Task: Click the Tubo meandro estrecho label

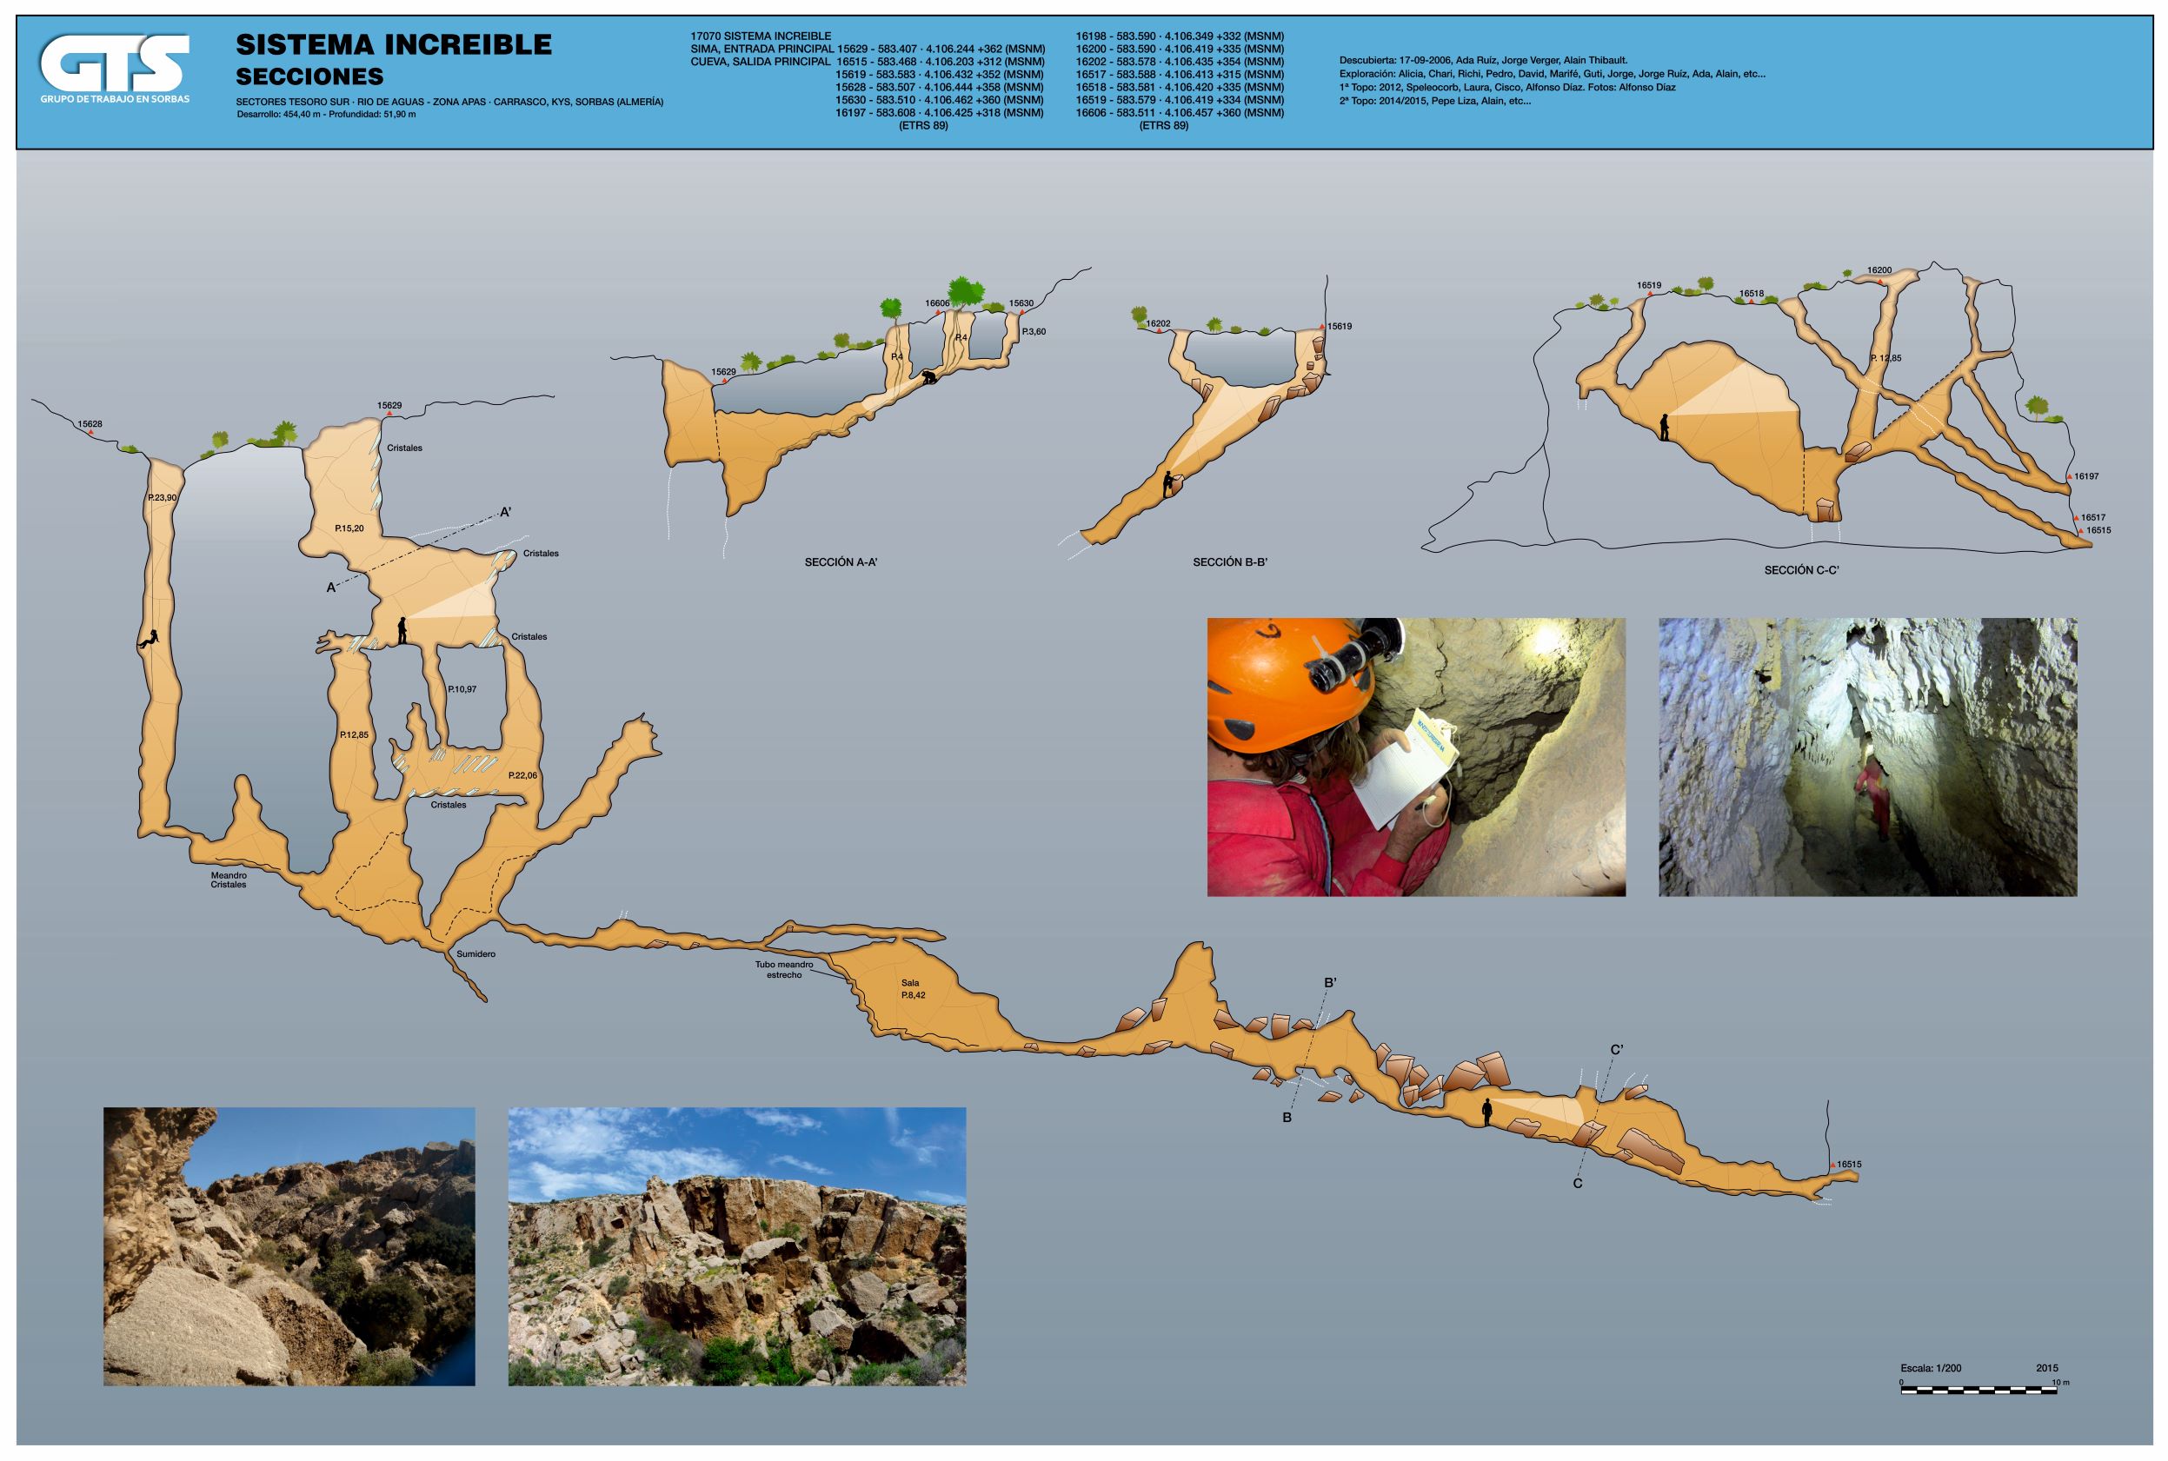Action: click(783, 969)
